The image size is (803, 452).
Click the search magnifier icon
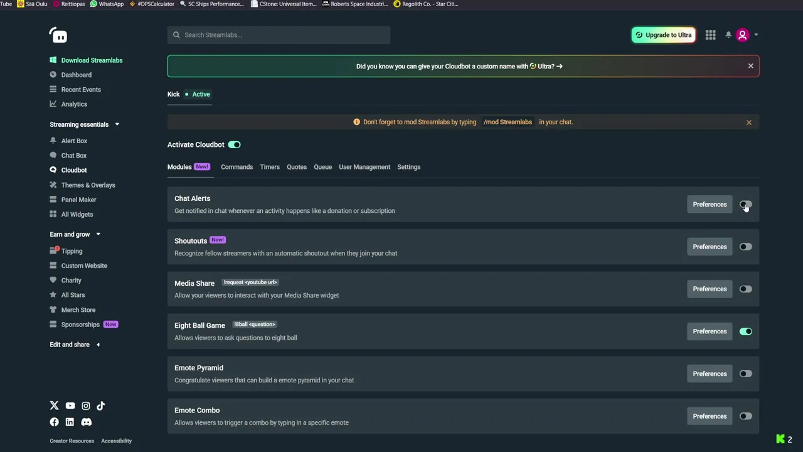click(176, 35)
